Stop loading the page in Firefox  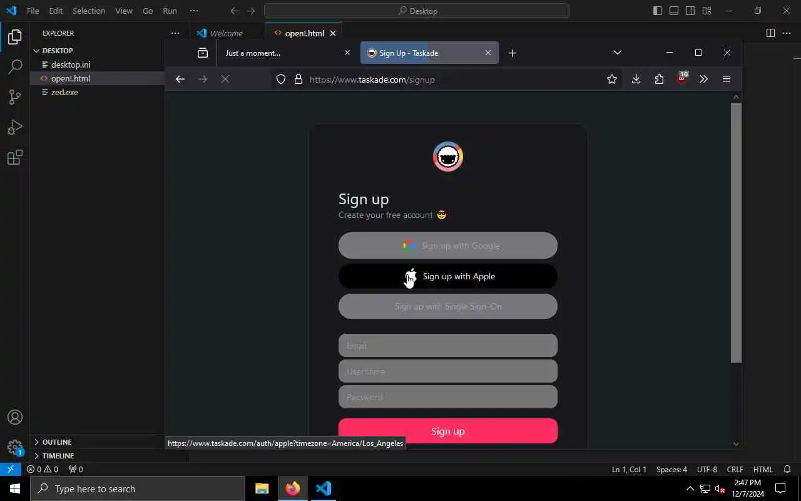tap(225, 79)
